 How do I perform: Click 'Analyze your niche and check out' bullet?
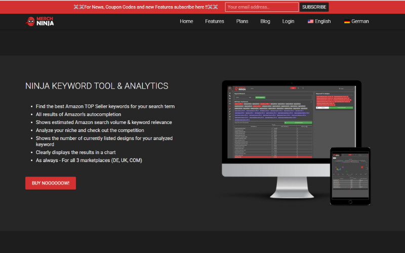90,131
